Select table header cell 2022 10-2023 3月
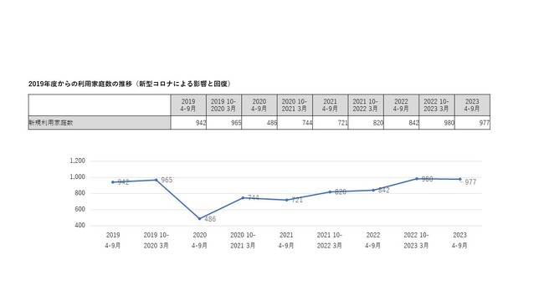Image resolution: width=544 pixels, height=306 pixels. pyautogui.click(x=437, y=105)
